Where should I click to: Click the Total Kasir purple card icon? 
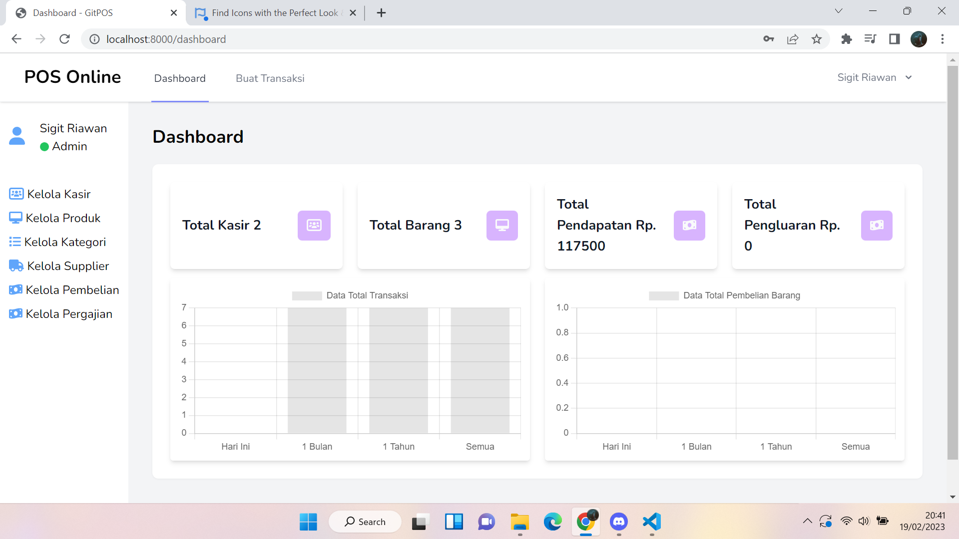click(x=314, y=226)
